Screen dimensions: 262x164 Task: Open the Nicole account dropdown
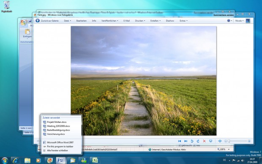(x=239, y=21)
